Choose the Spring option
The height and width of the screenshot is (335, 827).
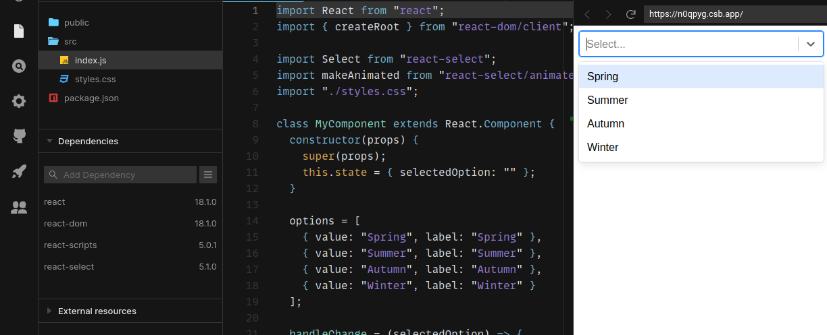click(x=701, y=76)
